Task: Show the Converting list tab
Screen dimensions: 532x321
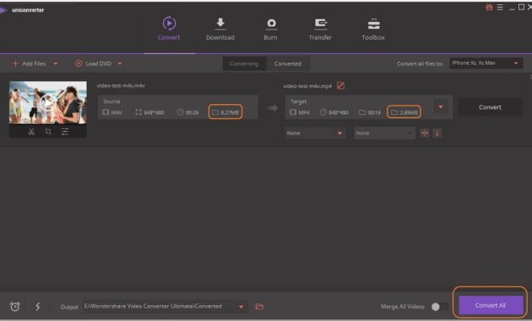Action: tap(244, 64)
